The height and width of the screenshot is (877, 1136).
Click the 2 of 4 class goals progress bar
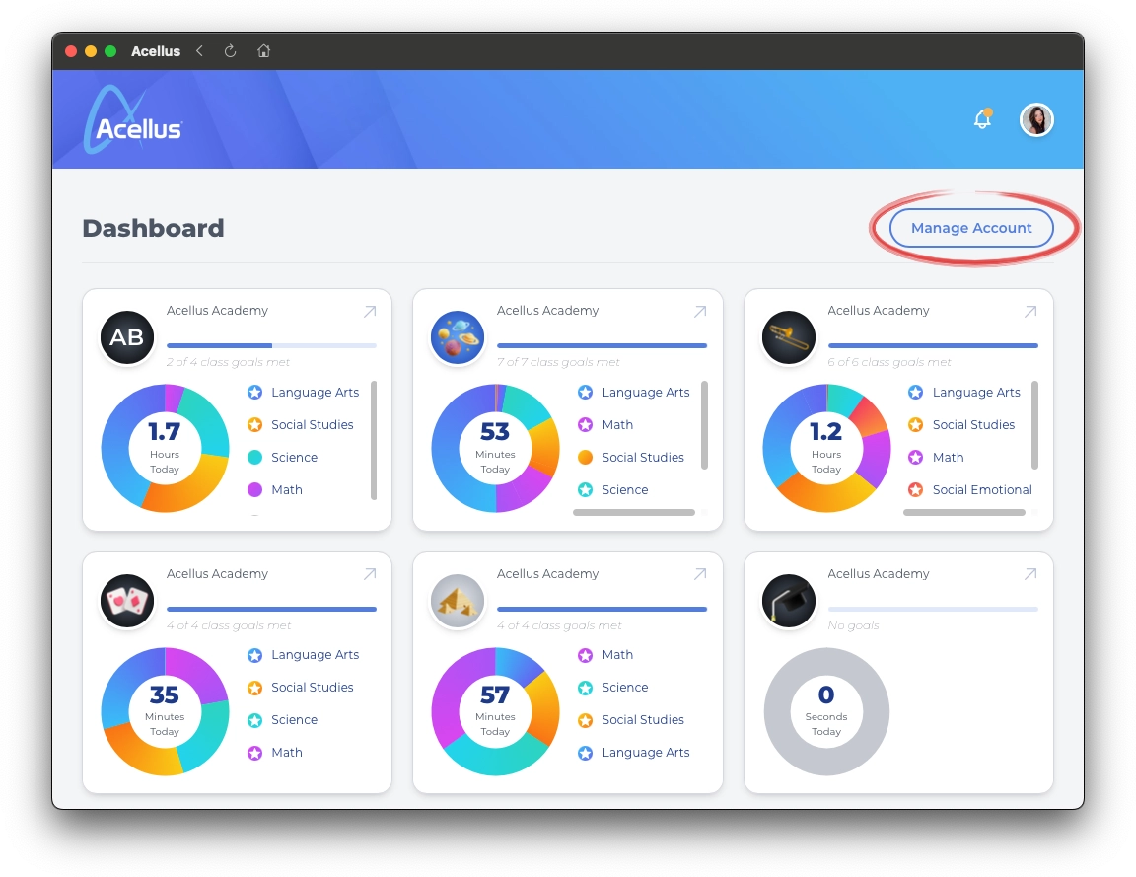tap(272, 345)
